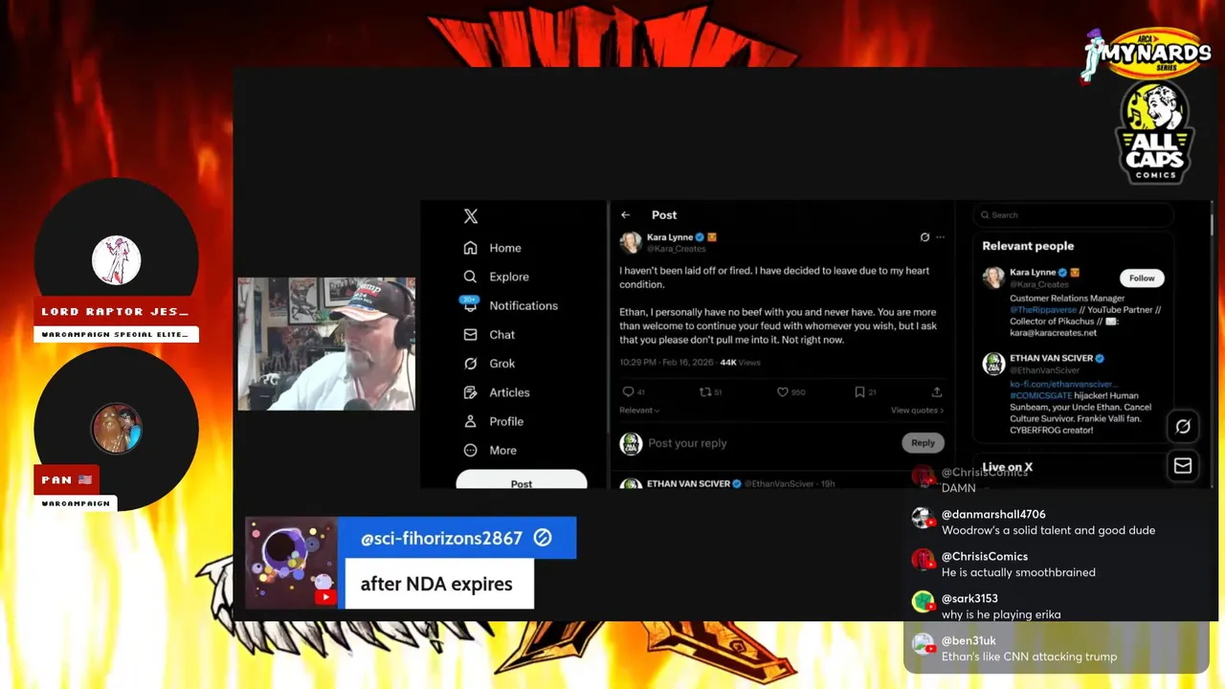Click the white Post button in sidebar
Screen dimensions: 1225x689
point(522,480)
